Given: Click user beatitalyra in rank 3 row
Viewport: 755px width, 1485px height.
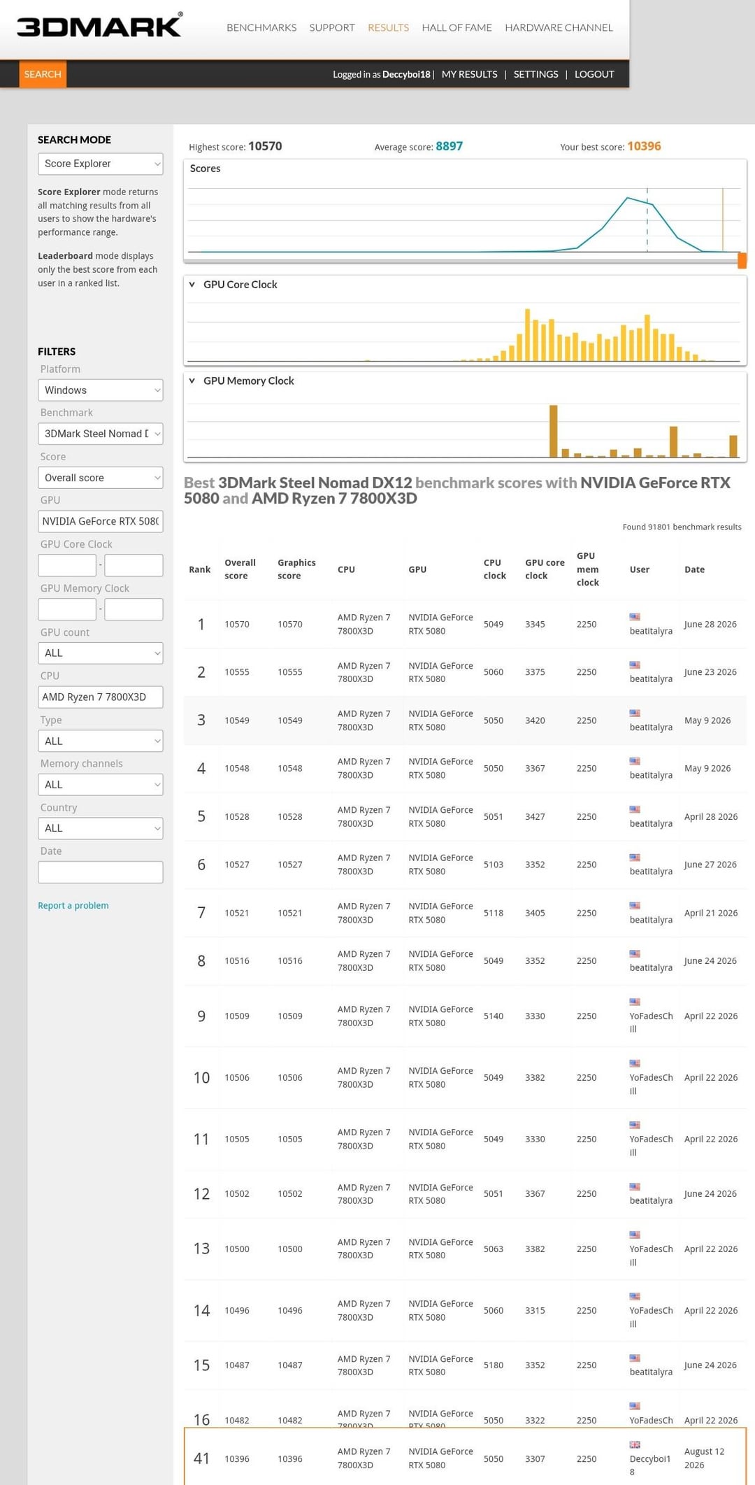Looking at the screenshot, I should (651, 727).
